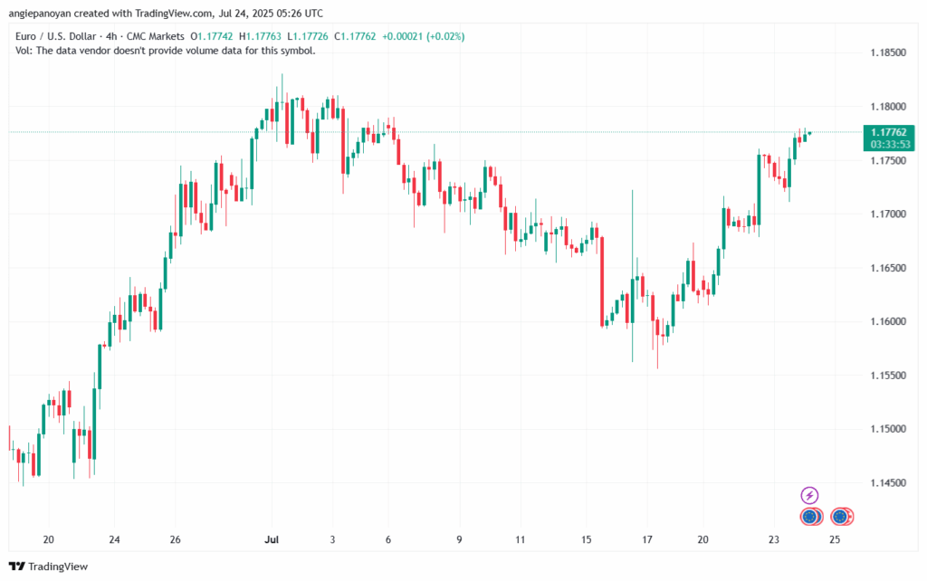
Task: Click the 1.14500 price axis label
Action: tap(888, 483)
